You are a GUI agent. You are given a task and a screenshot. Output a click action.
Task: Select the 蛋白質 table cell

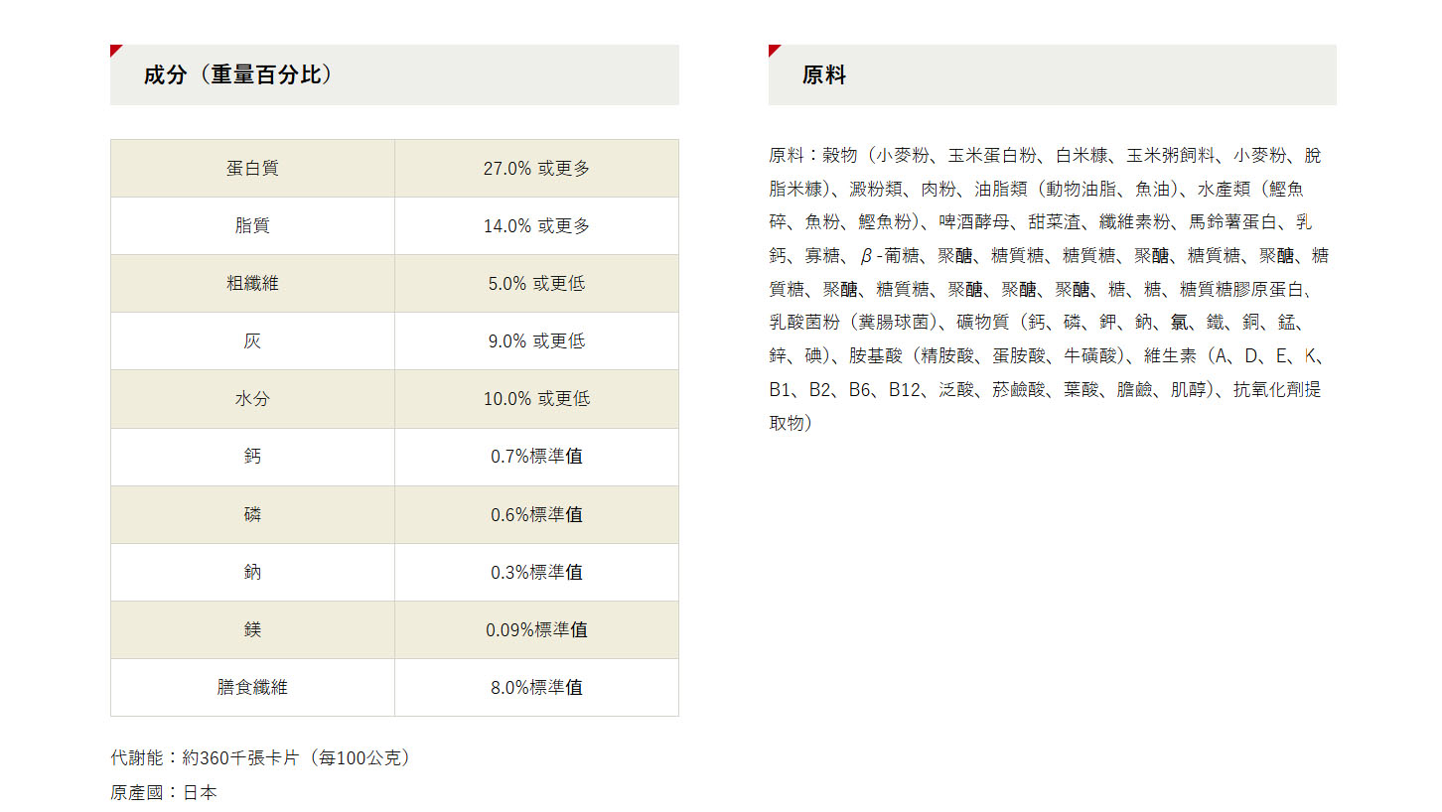coord(252,169)
